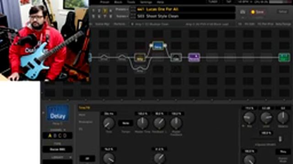
Task: Select the Delay block in the grid
Action: click(x=158, y=46)
